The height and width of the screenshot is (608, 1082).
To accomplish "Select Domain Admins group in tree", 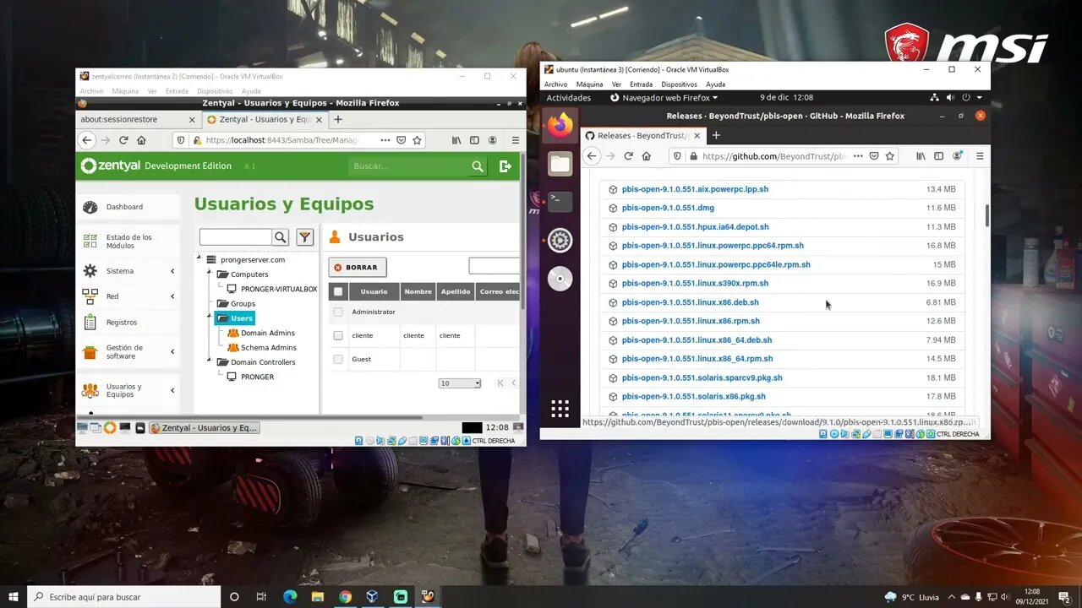I will (x=268, y=333).
